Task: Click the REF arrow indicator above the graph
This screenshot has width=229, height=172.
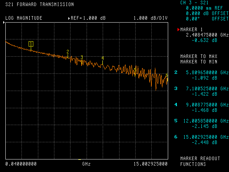Action: 69,18
